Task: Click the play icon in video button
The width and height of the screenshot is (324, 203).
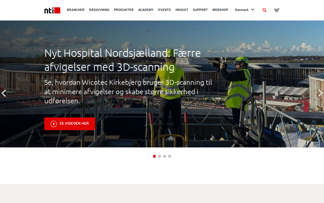Action: pos(54,124)
